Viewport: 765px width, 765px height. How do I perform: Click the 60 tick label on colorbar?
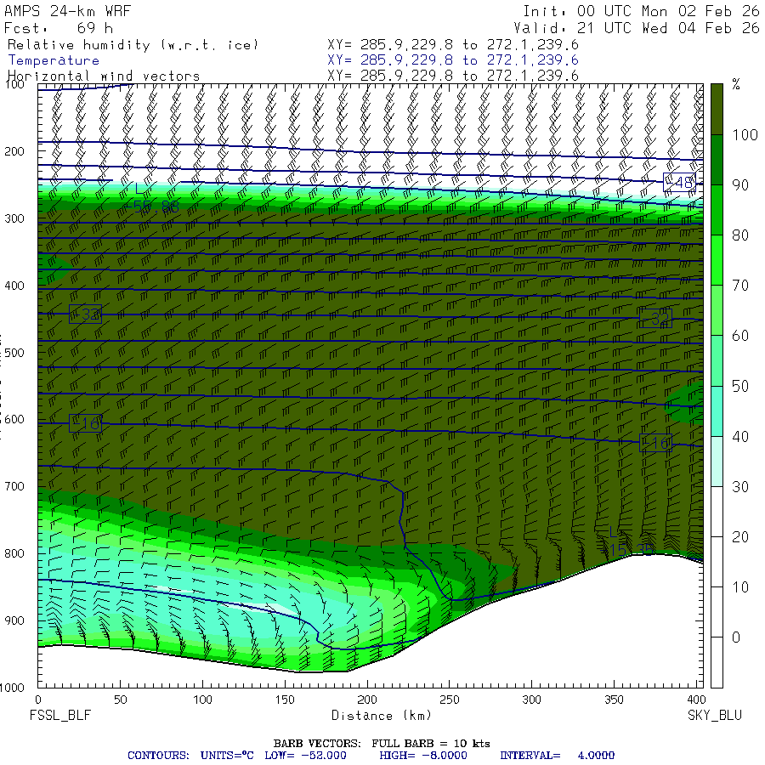pos(740,336)
